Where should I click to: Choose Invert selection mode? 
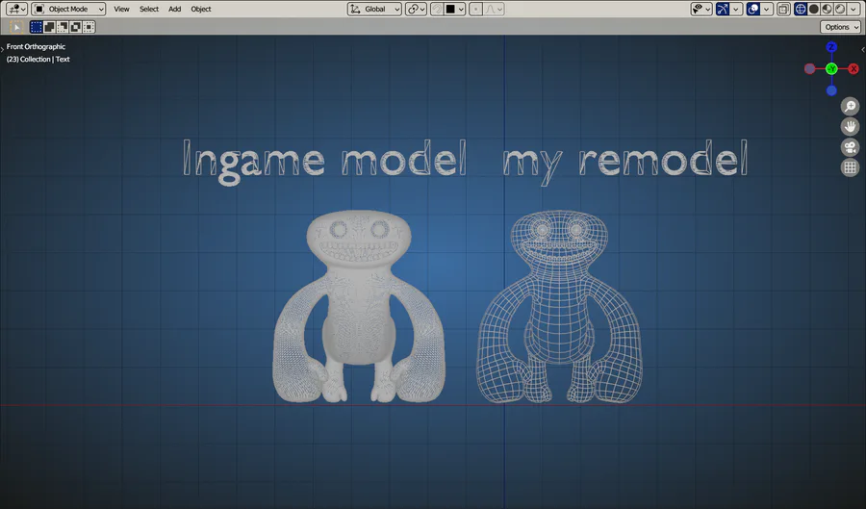76,27
